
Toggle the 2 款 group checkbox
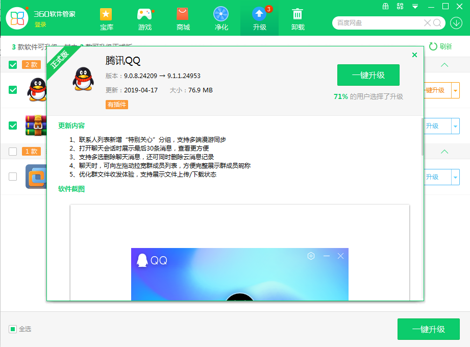tap(13, 65)
